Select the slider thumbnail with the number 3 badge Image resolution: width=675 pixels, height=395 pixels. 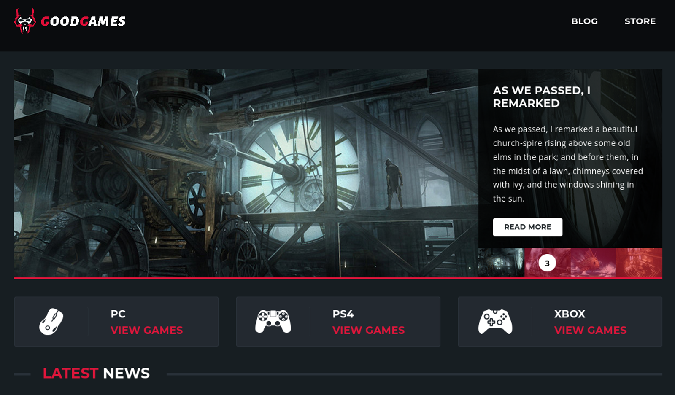[547, 263]
